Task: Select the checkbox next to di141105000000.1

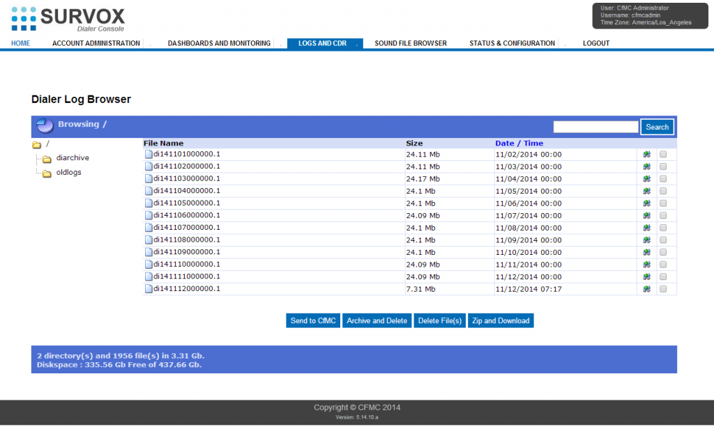Action: [663, 203]
